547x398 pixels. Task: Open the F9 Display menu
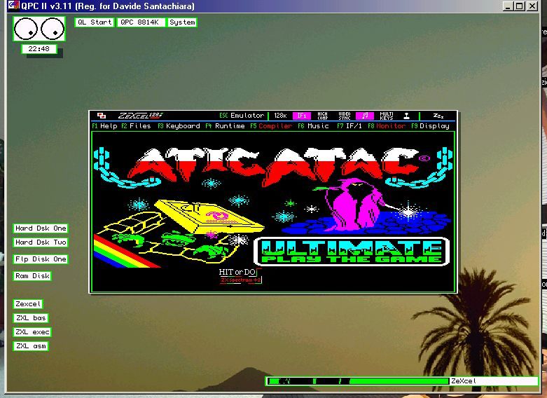[x=430, y=126]
